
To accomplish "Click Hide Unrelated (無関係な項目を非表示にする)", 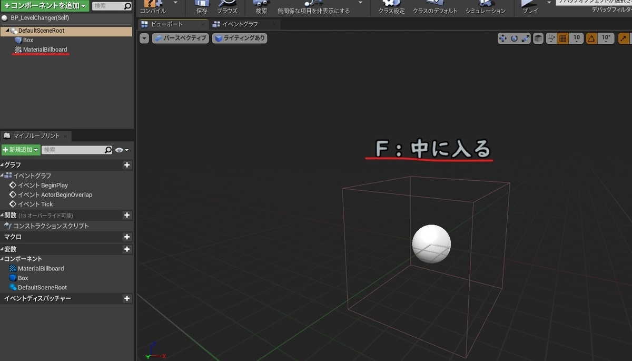I will coord(313,7).
